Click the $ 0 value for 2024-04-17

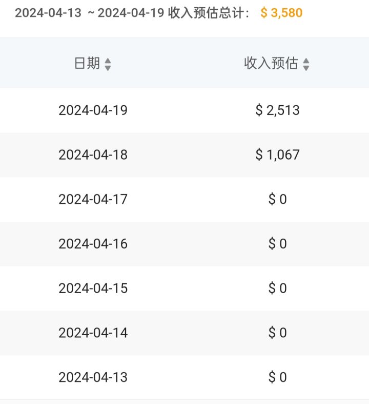coord(278,199)
